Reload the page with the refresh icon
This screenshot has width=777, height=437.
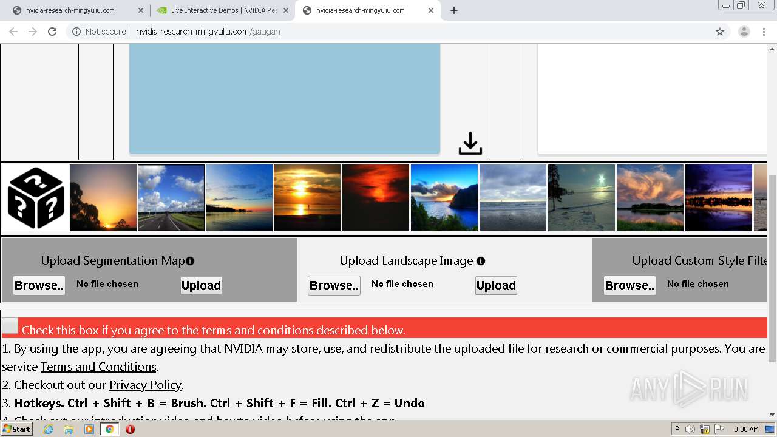click(x=52, y=32)
